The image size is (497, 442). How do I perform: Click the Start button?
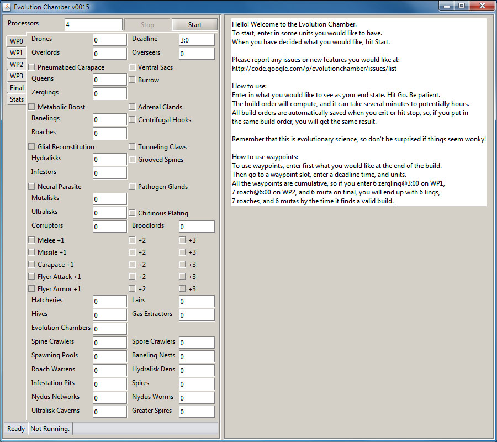[x=194, y=24]
